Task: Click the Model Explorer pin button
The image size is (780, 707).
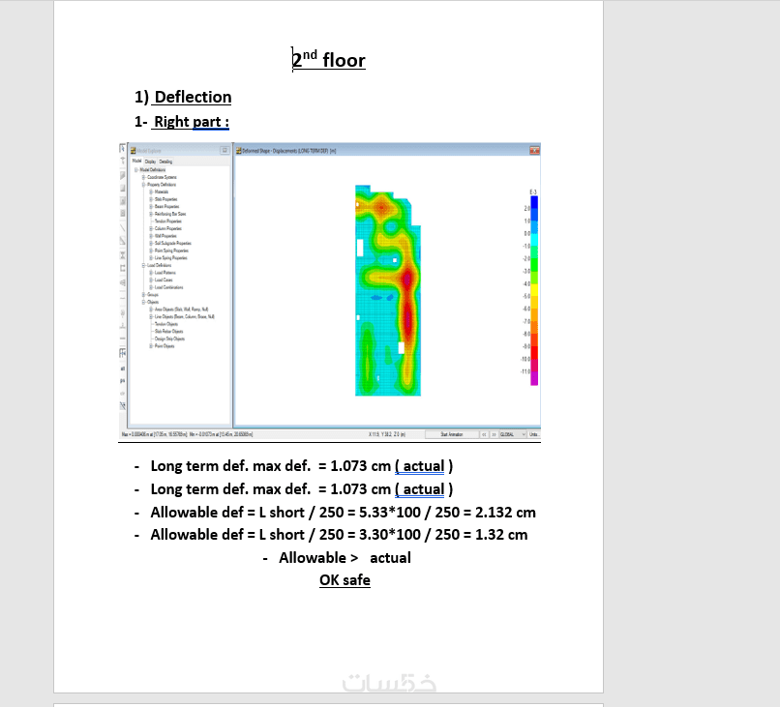Action: [225, 150]
